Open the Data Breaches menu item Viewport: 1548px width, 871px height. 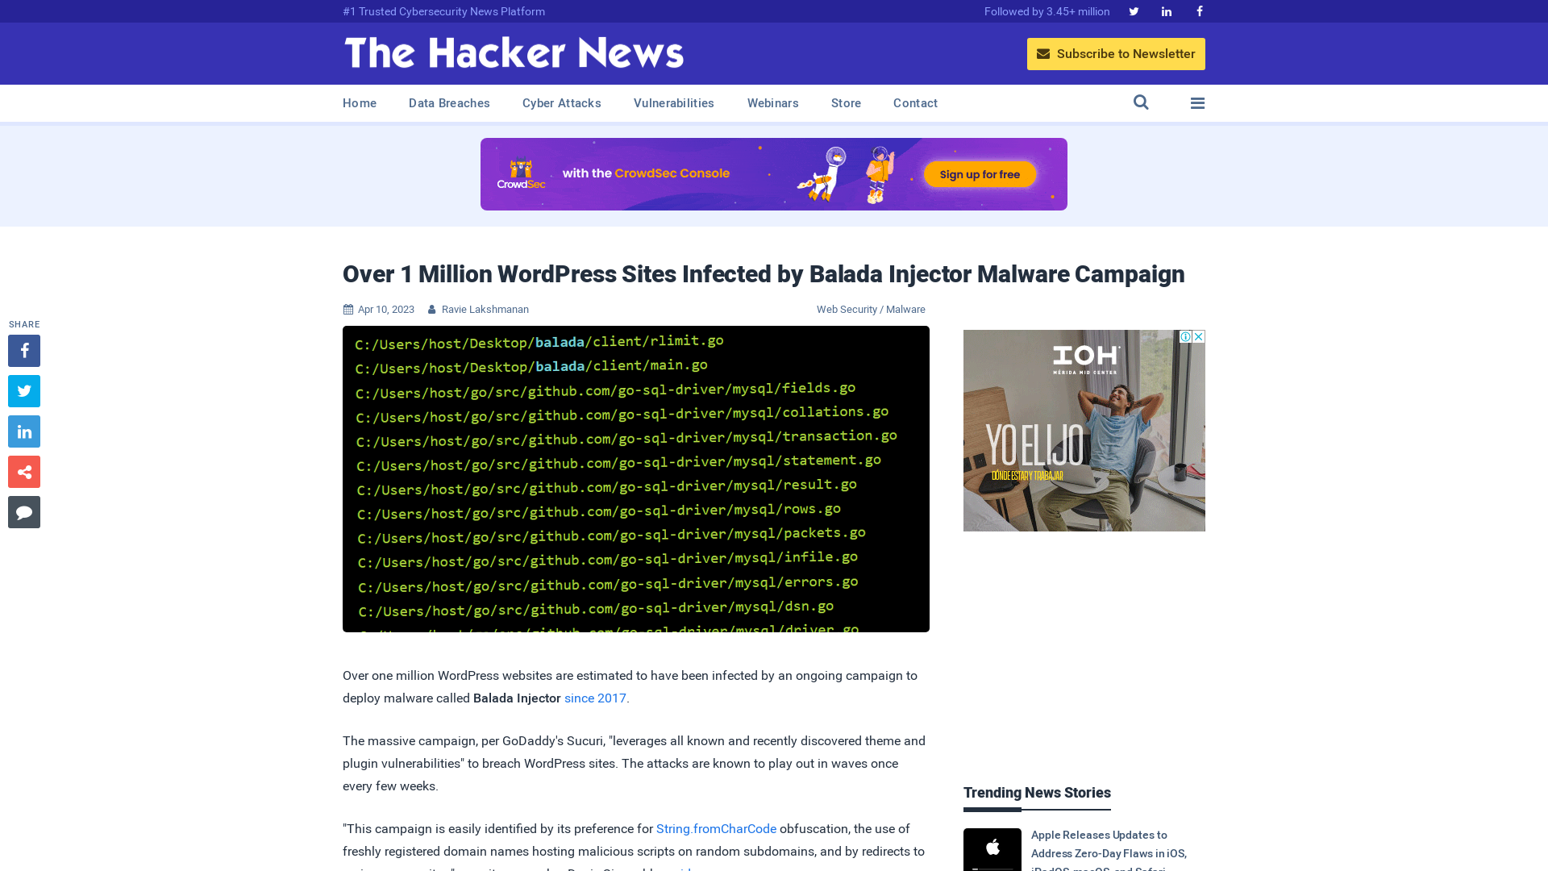click(448, 103)
